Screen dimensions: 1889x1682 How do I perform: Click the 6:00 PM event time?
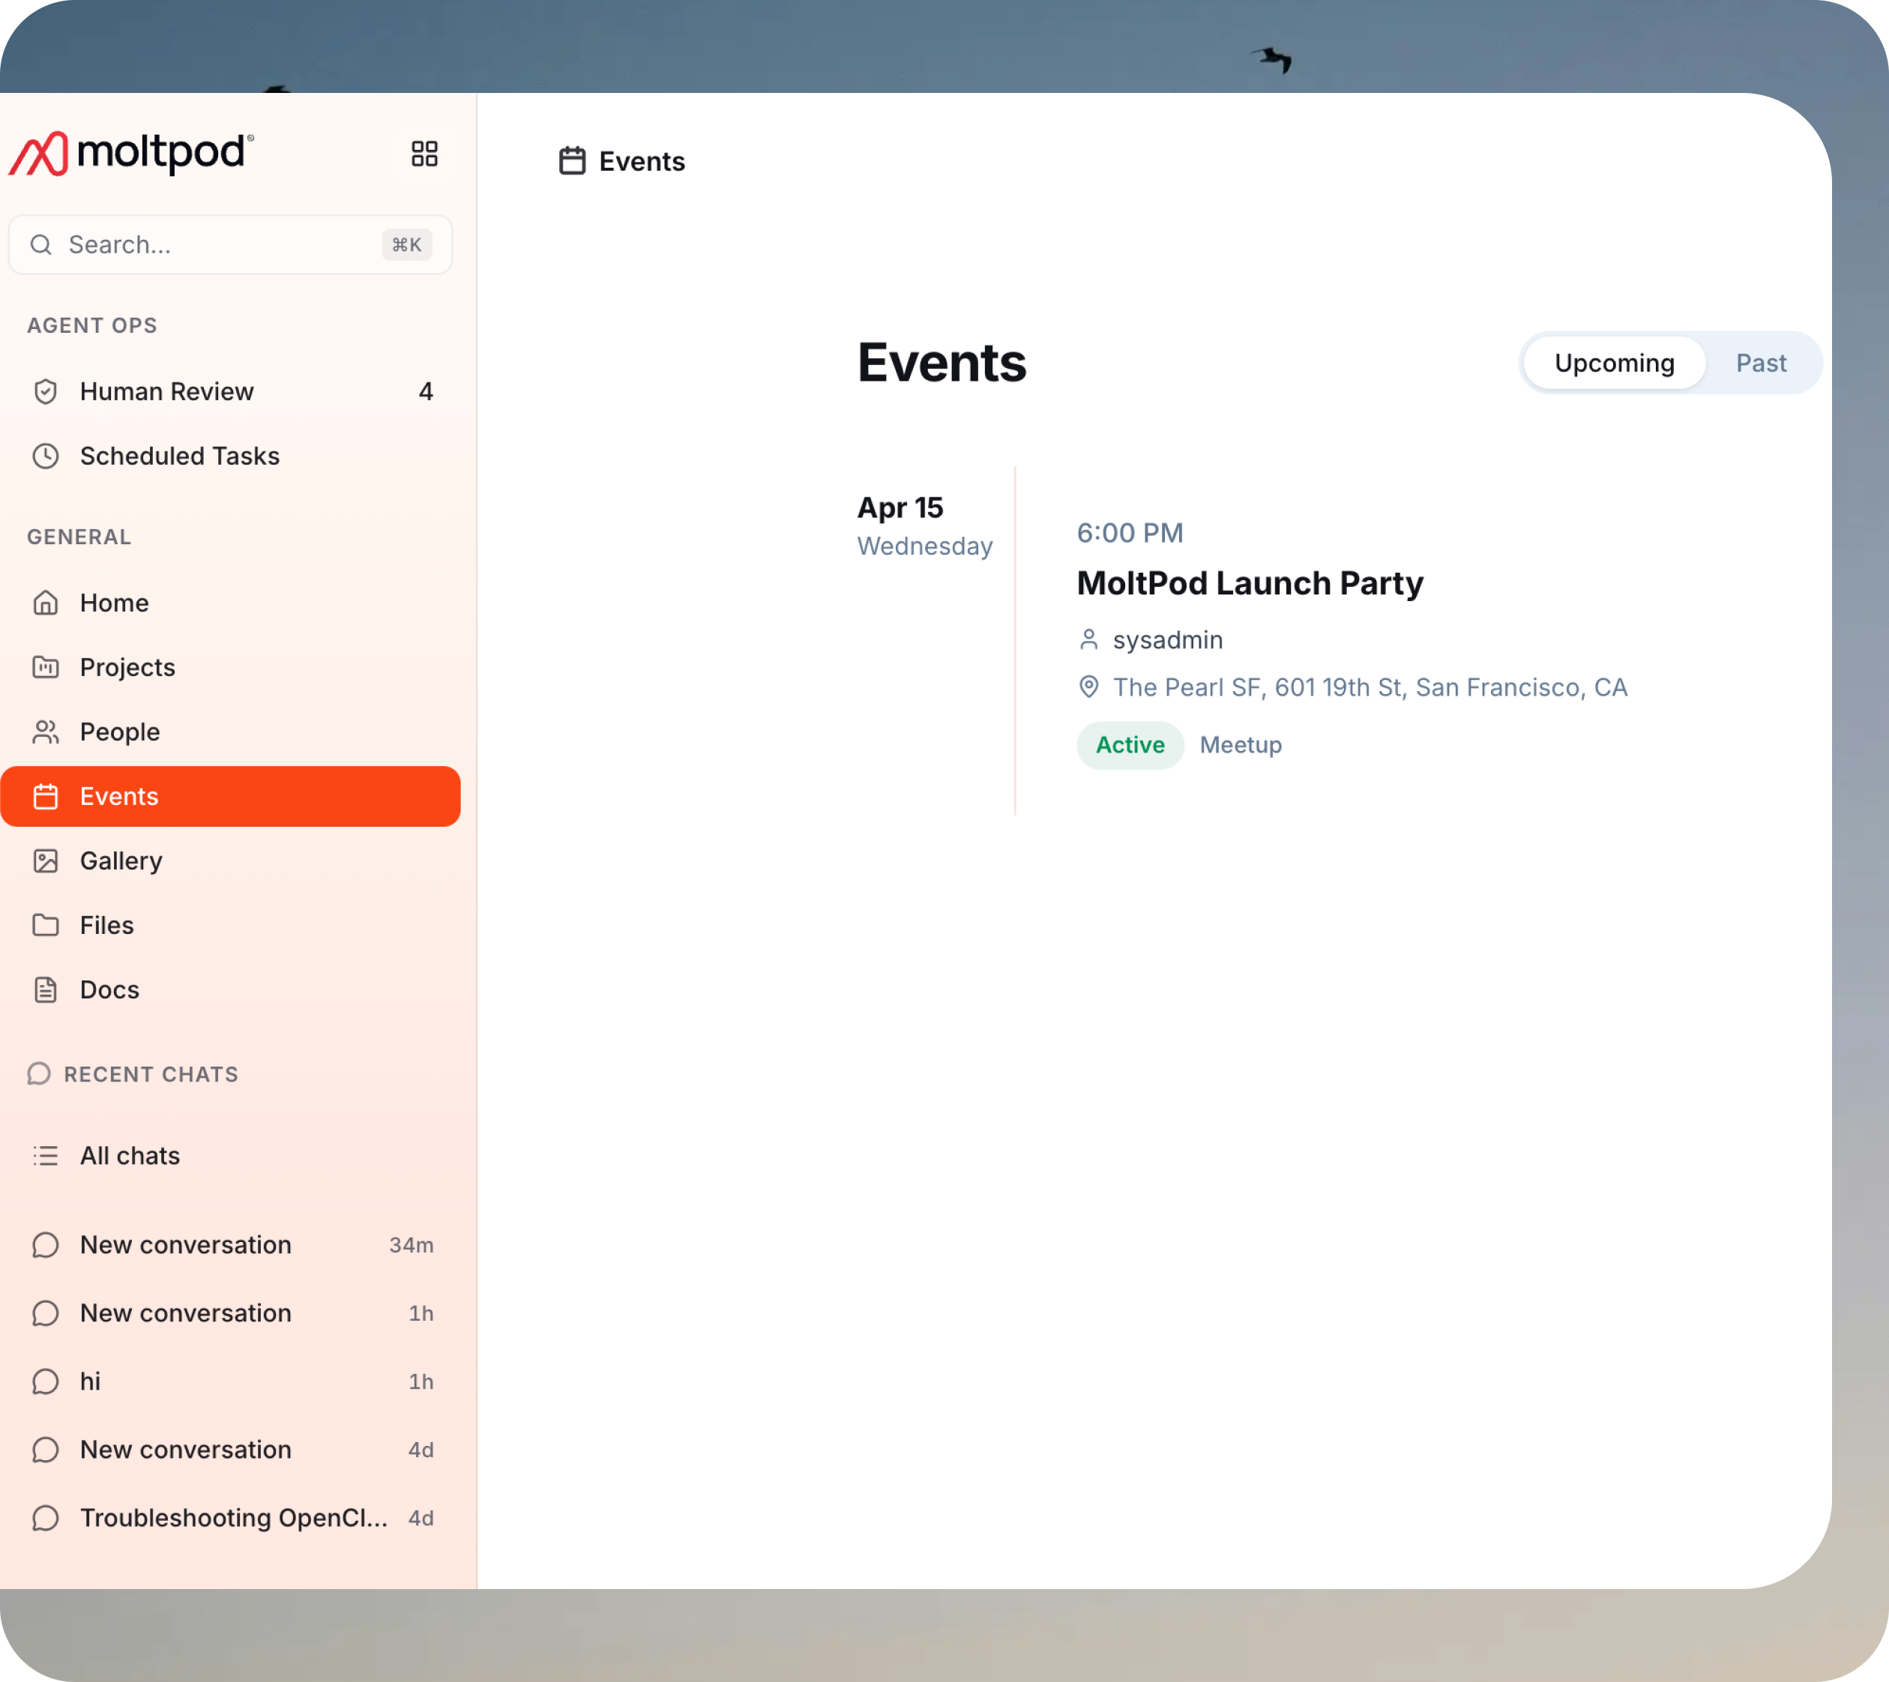[1130, 533]
